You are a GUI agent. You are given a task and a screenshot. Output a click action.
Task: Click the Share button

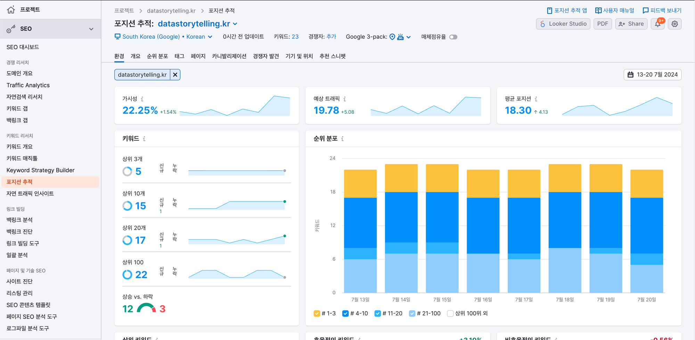631,24
